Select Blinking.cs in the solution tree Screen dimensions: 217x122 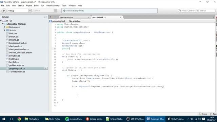pyautogui.click(x=14, y=40)
